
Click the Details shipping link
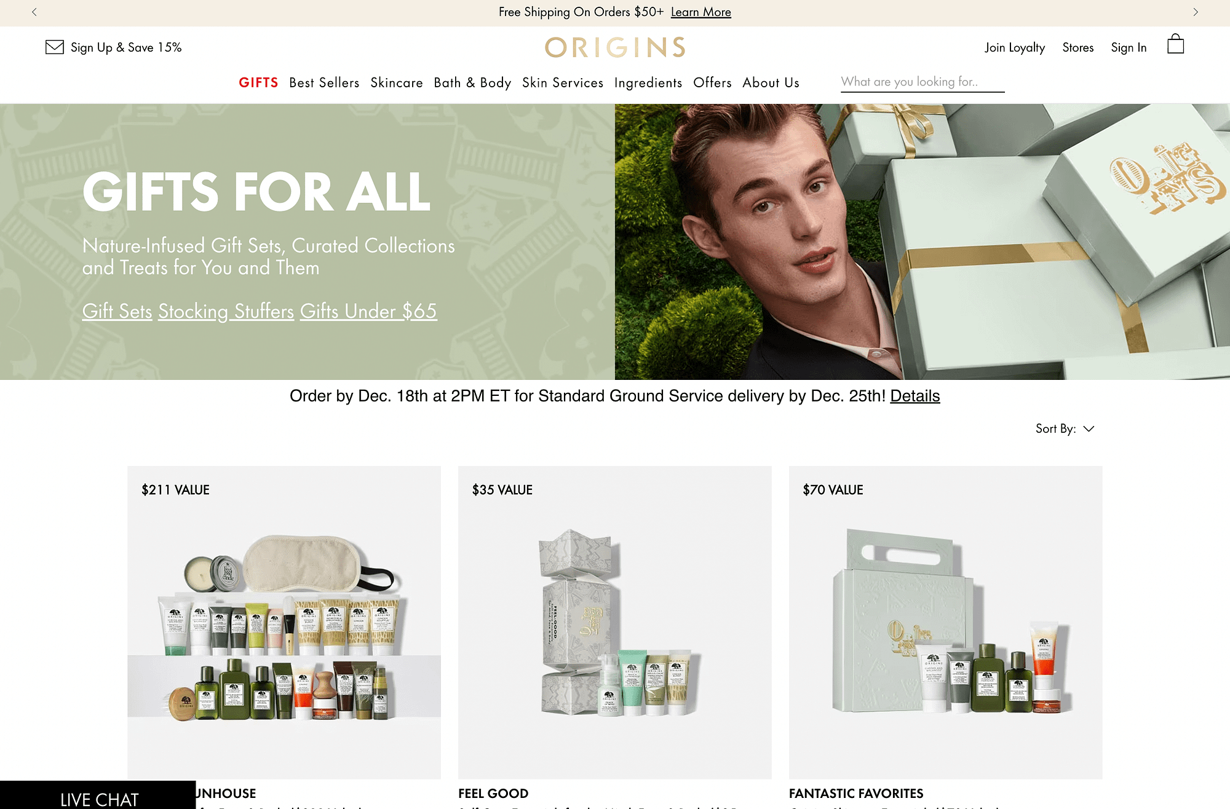(x=915, y=395)
